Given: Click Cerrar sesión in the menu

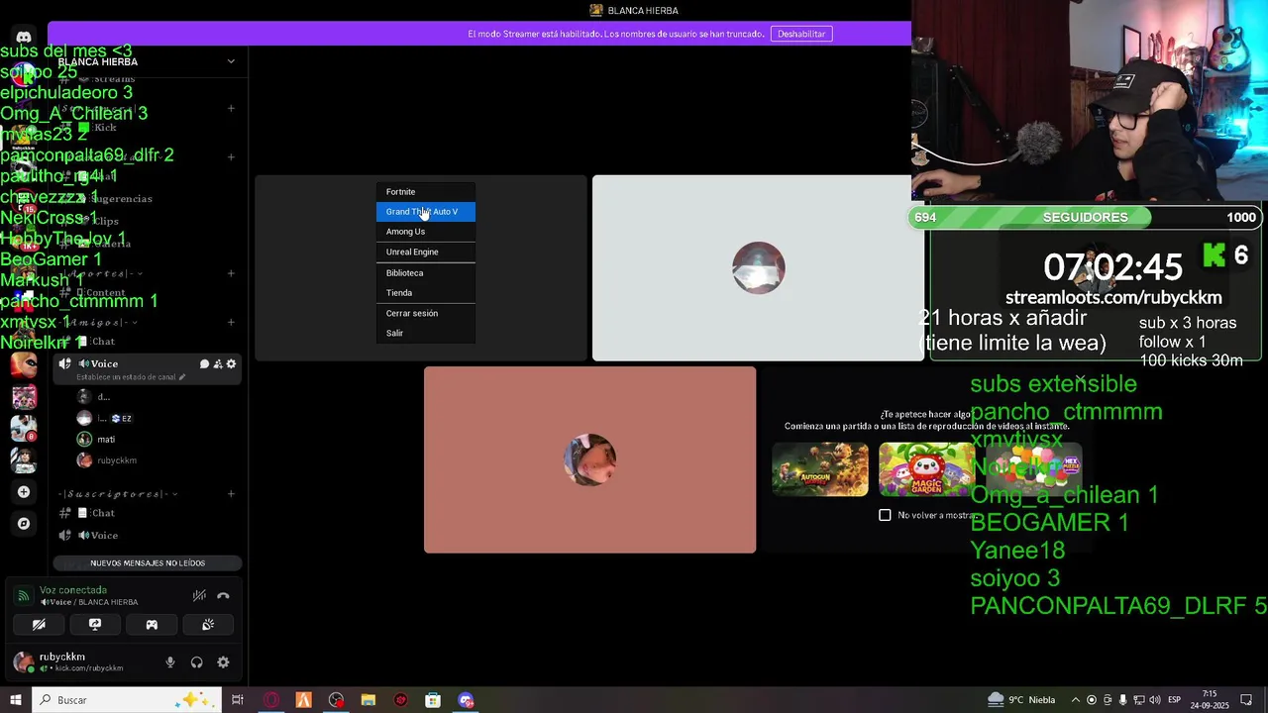Looking at the screenshot, I should pos(425,313).
